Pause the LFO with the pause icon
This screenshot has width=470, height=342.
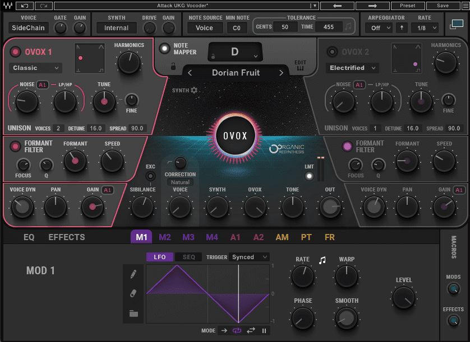click(x=264, y=331)
